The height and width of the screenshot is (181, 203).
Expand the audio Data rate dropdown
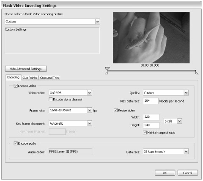pyautogui.click(x=186, y=151)
